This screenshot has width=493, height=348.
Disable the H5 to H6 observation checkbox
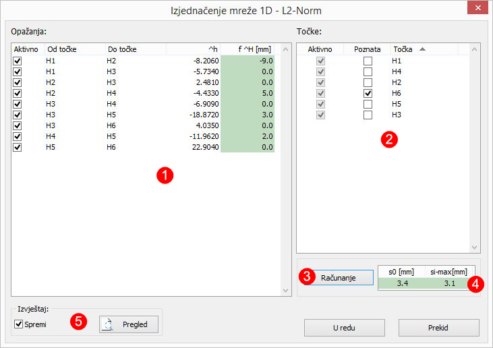pyautogui.click(x=18, y=147)
